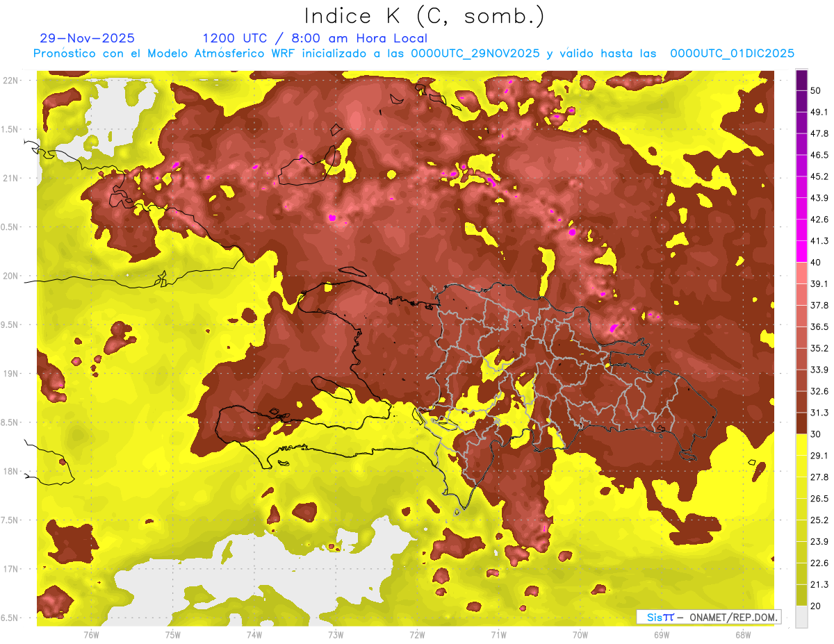The image size is (834, 644).
Task: Click the dark purple swatch beside 50
Action: 801,79
